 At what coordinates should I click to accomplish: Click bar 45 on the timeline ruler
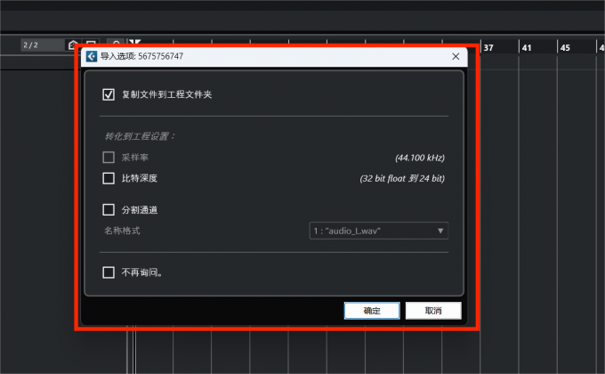(x=565, y=48)
